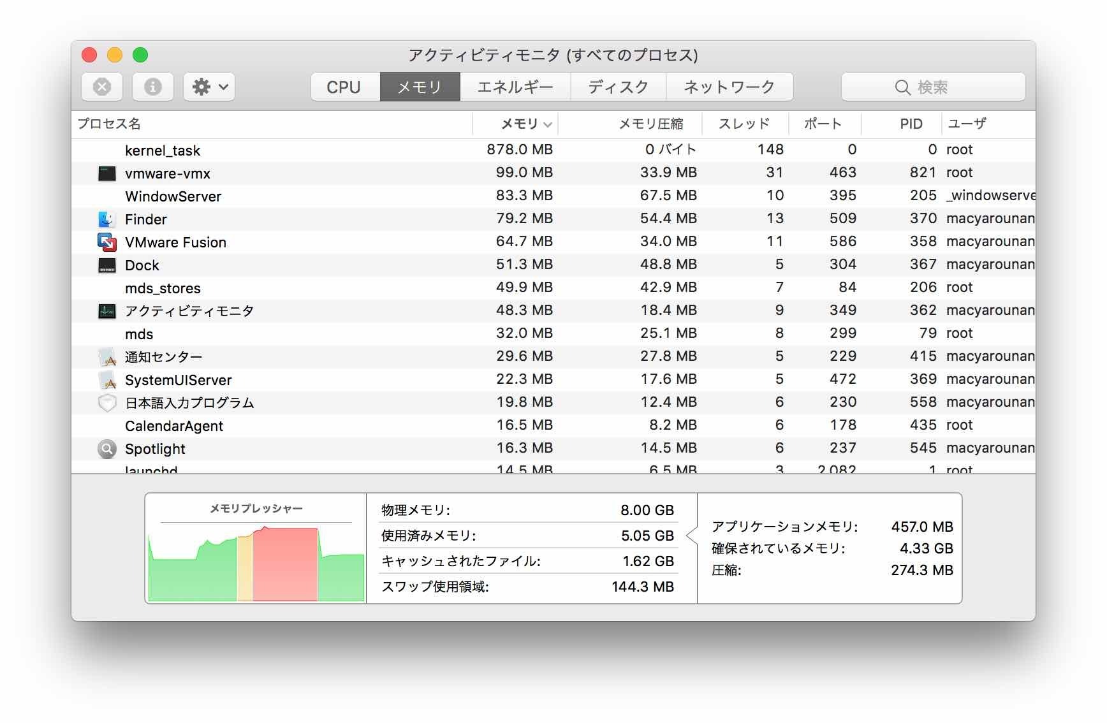Select the アクティビティモニタ process name
1107x723 pixels.
(x=189, y=311)
